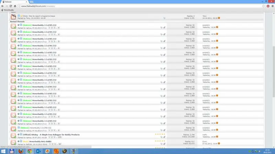Bookmark this page with the star icon
This screenshot has height=154, width=275.
[x=263, y=6]
